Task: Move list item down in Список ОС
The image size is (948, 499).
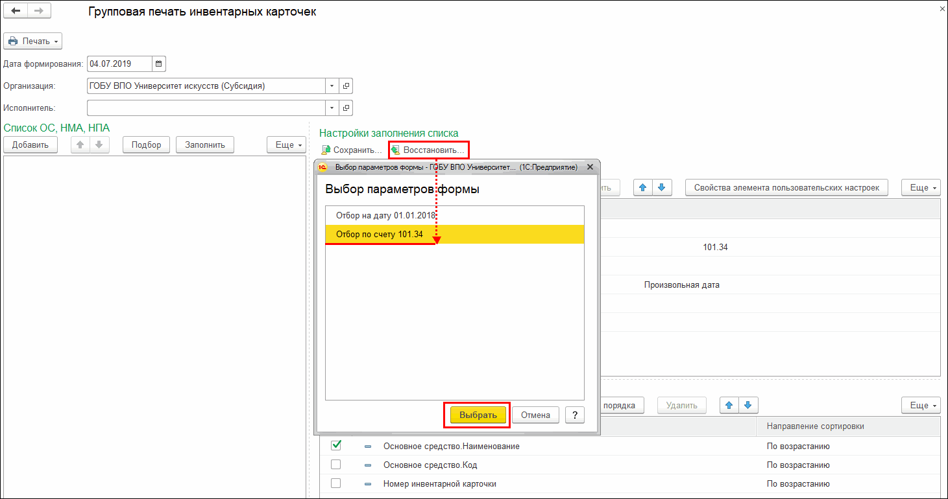Action: click(99, 145)
